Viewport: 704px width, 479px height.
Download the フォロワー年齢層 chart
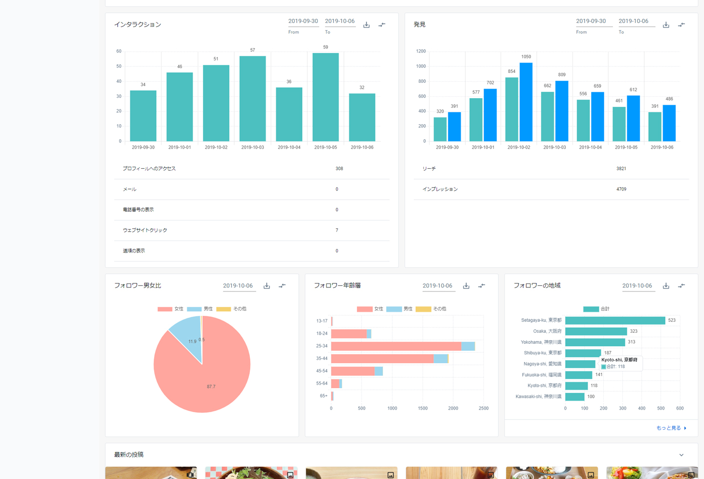(466, 286)
